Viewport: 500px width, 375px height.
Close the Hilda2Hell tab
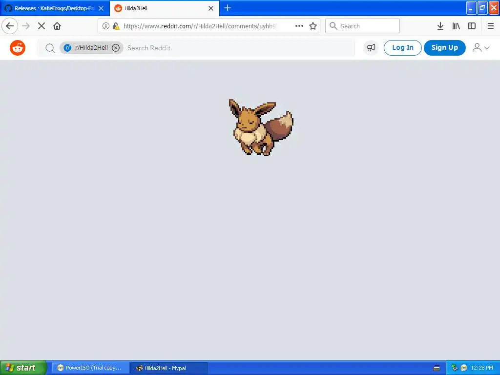coord(211,8)
